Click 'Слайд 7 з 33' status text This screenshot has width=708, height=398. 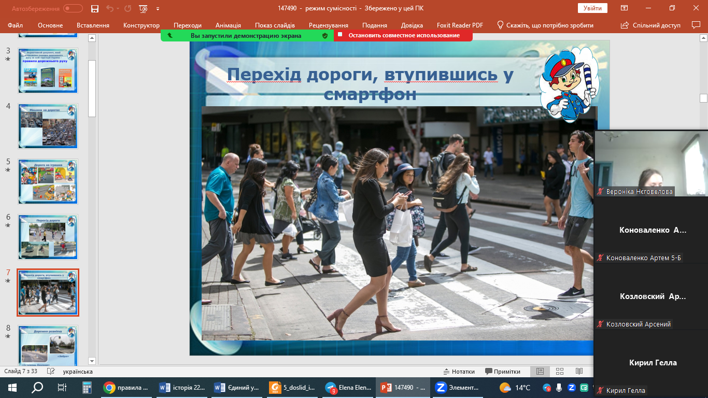click(21, 372)
